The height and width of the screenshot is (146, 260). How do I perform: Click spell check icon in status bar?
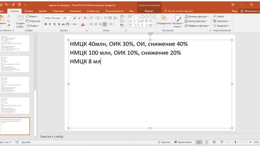pos(17,142)
